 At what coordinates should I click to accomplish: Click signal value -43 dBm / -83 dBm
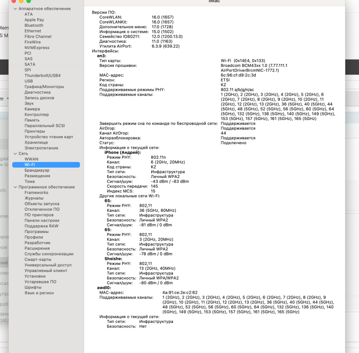[x=170, y=181]
